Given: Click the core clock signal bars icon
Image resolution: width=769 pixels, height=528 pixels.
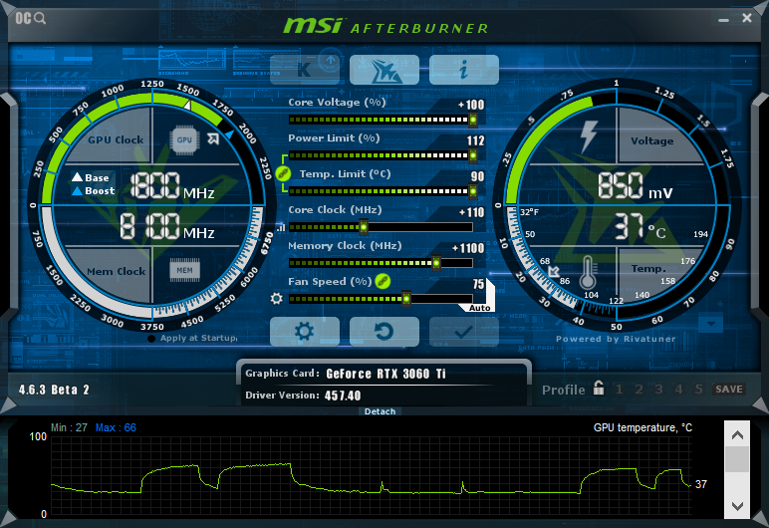Looking at the screenshot, I should coord(281,227).
